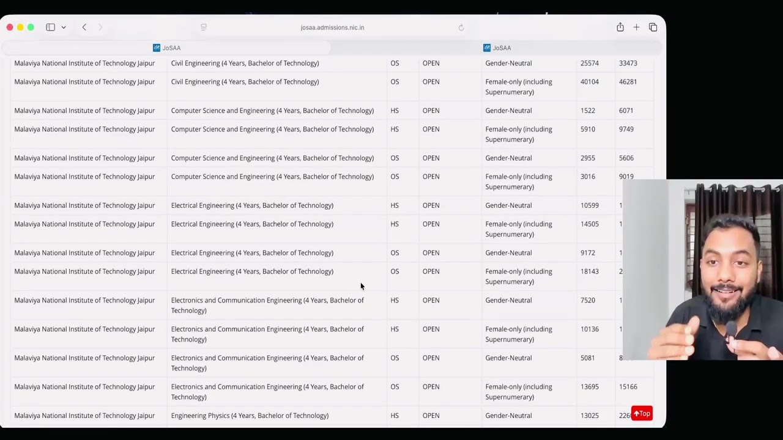
Task: Click the OS quota in the 2955 row
Action: [395, 158]
